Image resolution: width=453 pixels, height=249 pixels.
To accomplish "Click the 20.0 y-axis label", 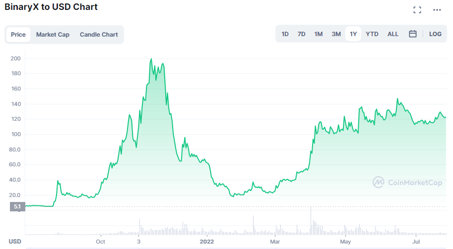I will 15,195.
